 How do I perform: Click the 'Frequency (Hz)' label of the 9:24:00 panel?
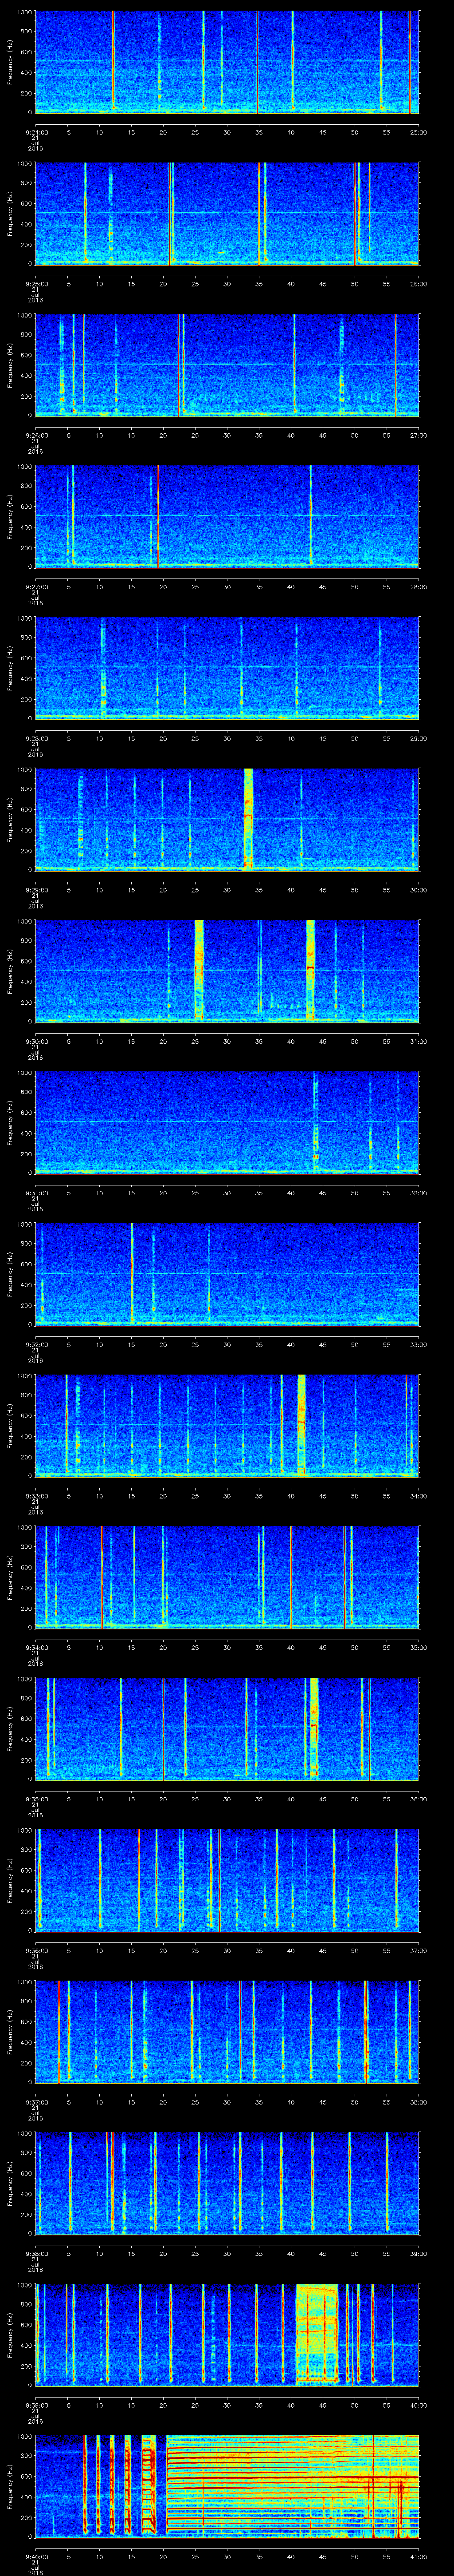coord(10,62)
